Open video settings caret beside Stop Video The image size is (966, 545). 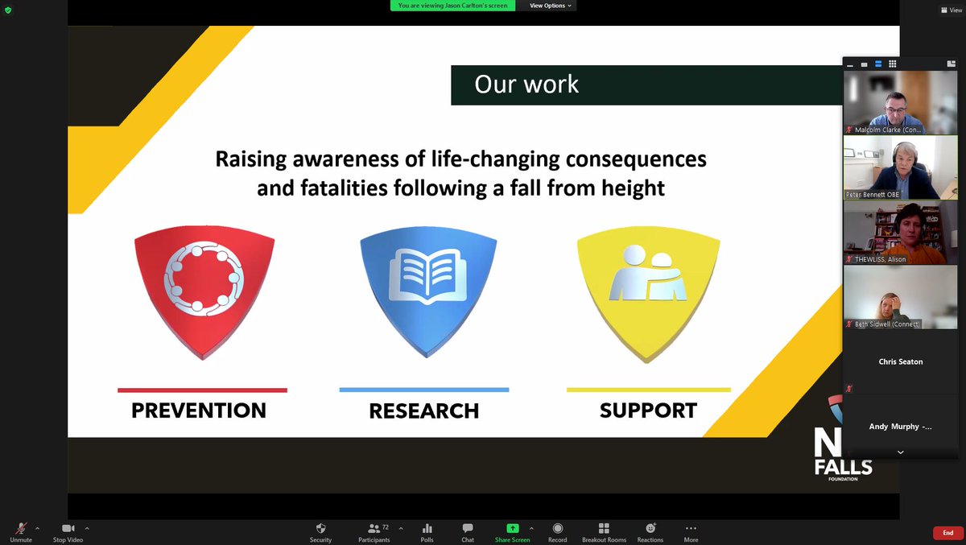click(87, 528)
